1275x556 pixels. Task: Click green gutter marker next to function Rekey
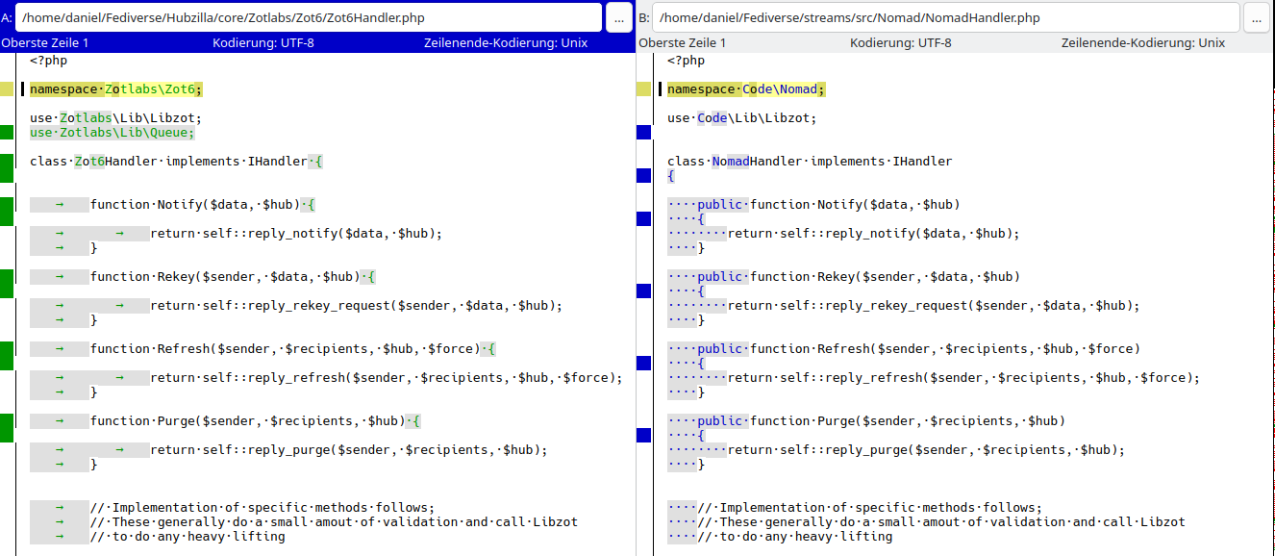pyautogui.click(x=7, y=283)
